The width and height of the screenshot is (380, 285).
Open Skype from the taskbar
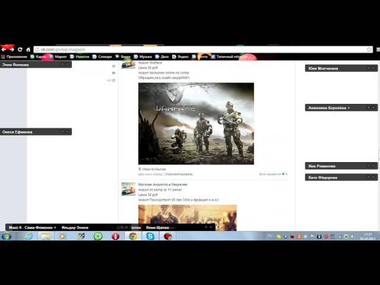point(150,236)
